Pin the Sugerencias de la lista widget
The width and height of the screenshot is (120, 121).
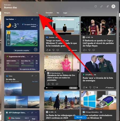point(32,56)
